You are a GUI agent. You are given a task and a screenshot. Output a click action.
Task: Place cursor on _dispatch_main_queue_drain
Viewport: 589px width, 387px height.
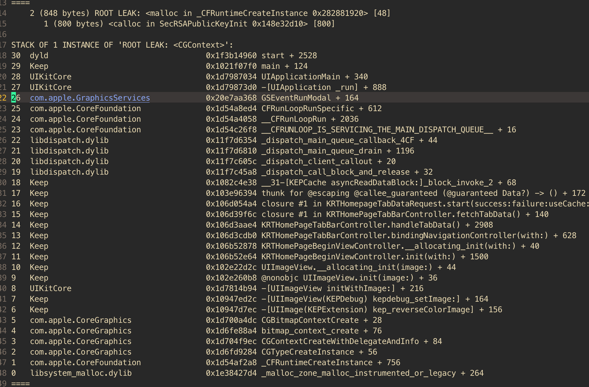click(x=321, y=151)
